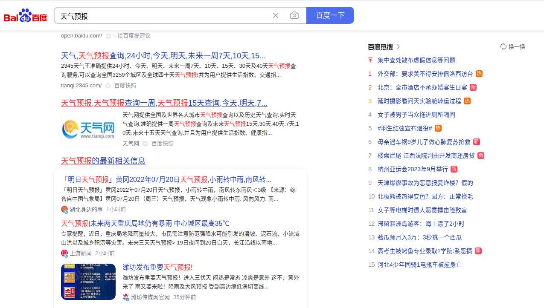Open 延时摄影看问天实验舱转运过程 topic

coord(419,101)
